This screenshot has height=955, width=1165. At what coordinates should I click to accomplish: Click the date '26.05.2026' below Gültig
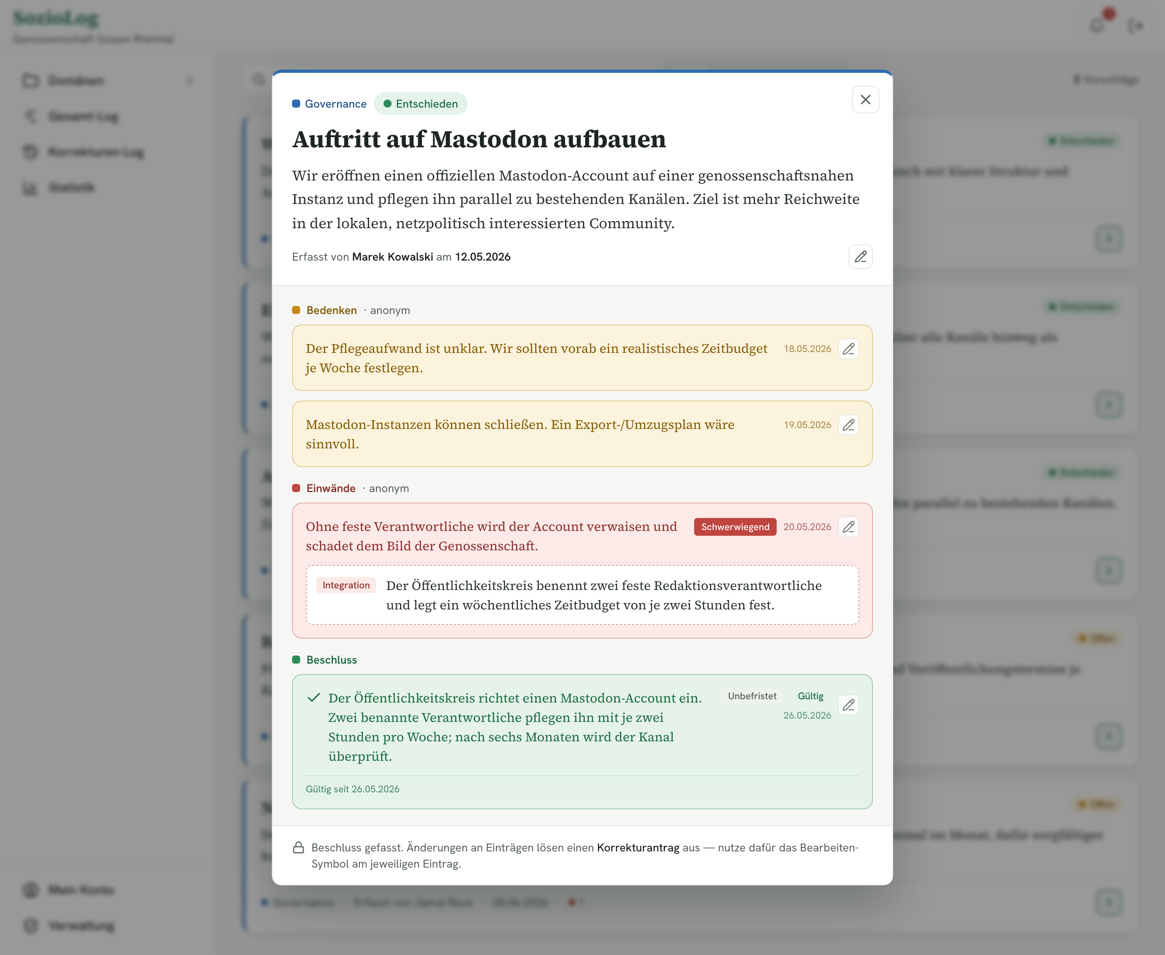point(807,715)
